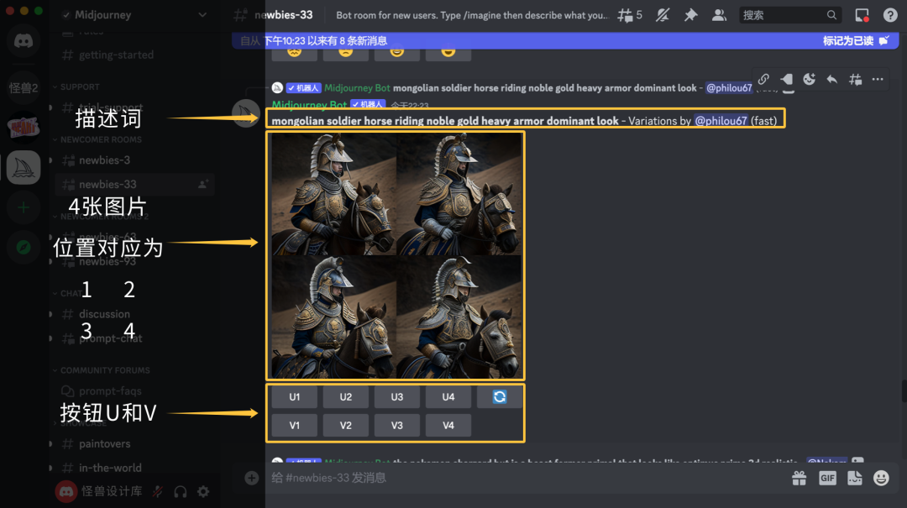Open Discord home direct messages icon

(x=24, y=41)
